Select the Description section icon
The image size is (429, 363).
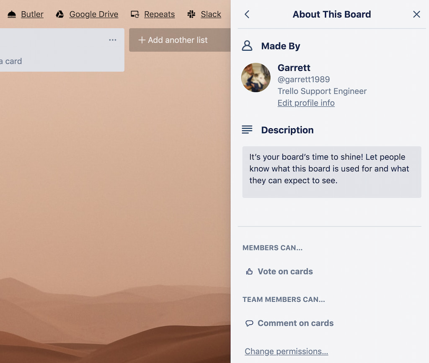tap(247, 130)
